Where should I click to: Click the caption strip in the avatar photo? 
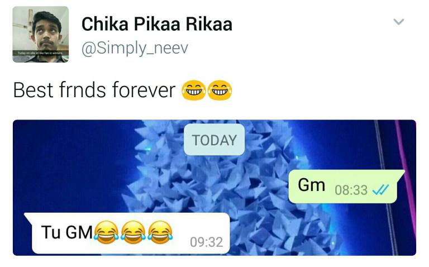click(x=40, y=53)
